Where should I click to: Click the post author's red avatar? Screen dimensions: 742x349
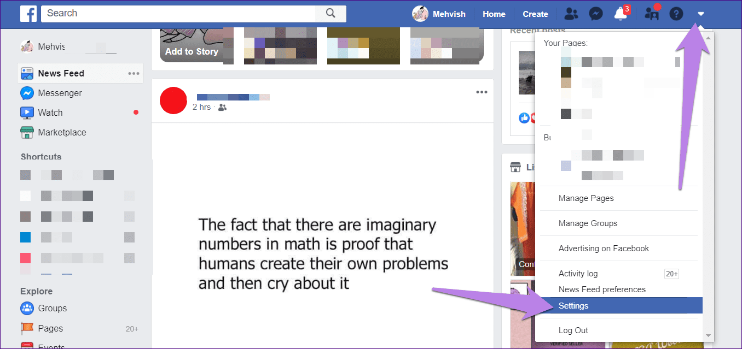pos(173,100)
